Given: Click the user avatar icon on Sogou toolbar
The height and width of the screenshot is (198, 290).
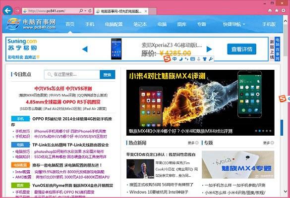Looking at the screenshot, I should click(199, 59).
